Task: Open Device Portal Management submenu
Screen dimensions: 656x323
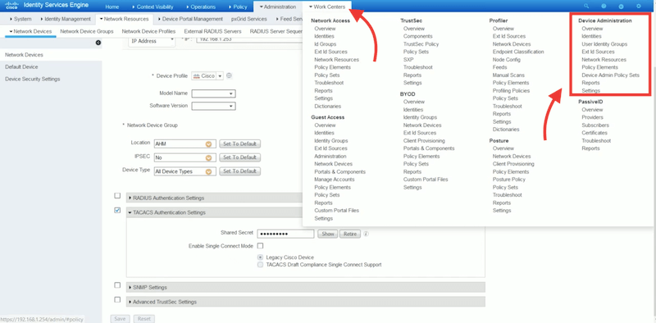Action: click(190, 19)
